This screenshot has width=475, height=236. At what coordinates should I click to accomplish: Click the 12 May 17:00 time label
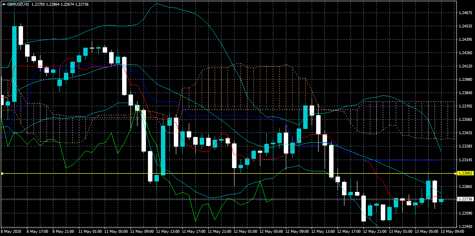[348, 232]
